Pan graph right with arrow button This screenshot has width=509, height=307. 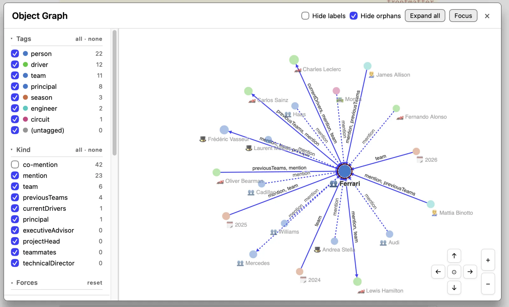coord(470,272)
